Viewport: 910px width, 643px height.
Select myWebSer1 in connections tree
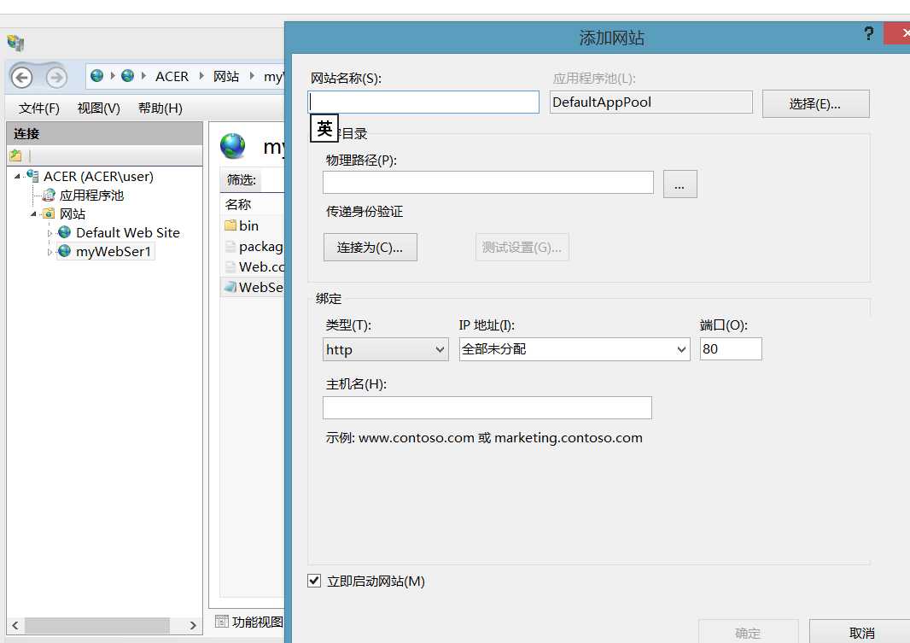114,251
